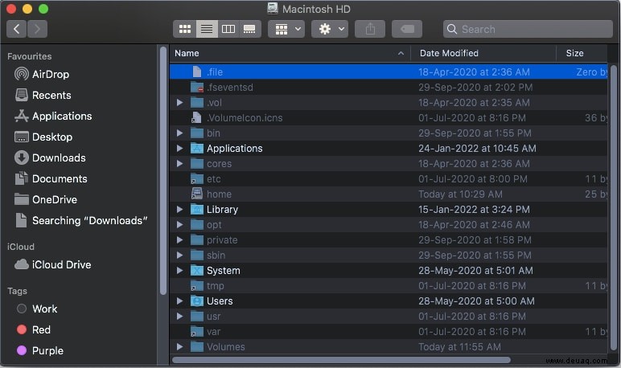Image resolution: width=621 pixels, height=368 pixels.
Task: Select the Red tag
Action: pos(41,329)
